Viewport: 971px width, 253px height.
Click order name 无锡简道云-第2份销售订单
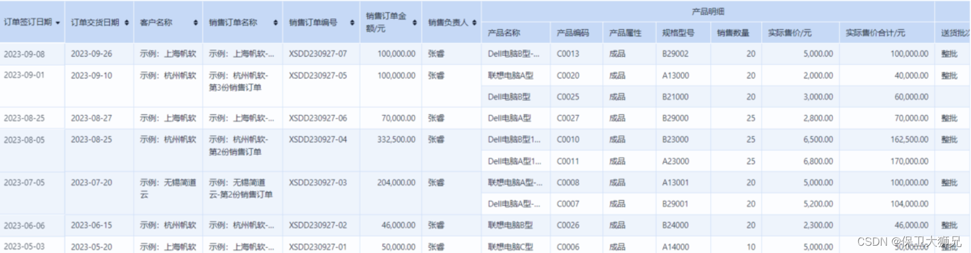click(x=240, y=189)
